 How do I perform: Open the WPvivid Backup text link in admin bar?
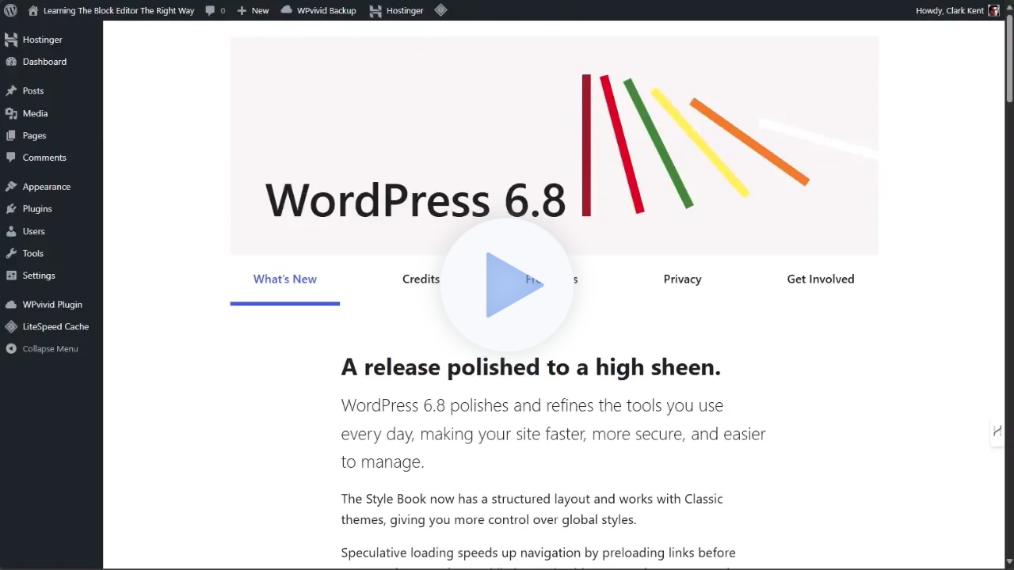pyautogui.click(x=326, y=10)
